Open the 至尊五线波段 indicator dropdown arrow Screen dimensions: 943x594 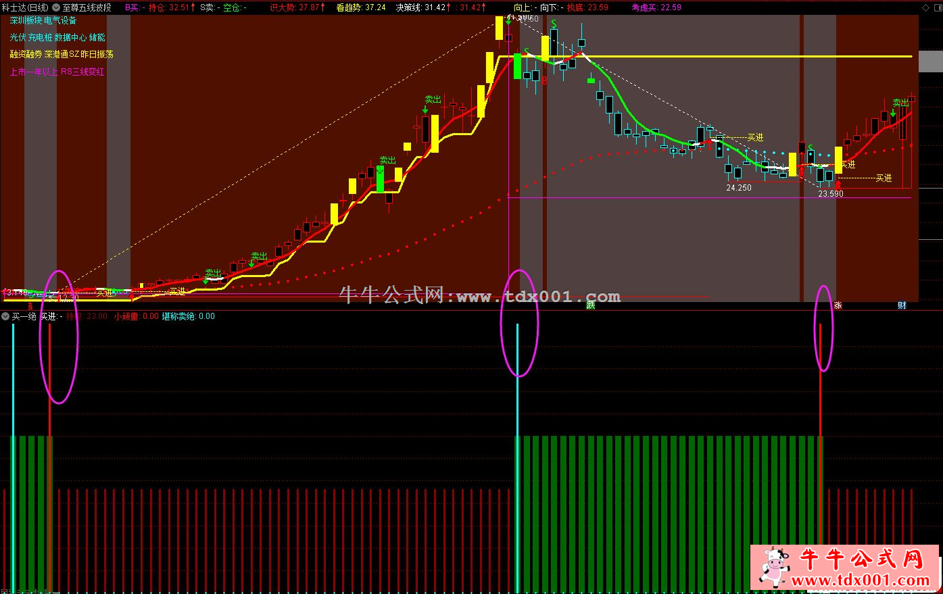(x=56, y=7)
